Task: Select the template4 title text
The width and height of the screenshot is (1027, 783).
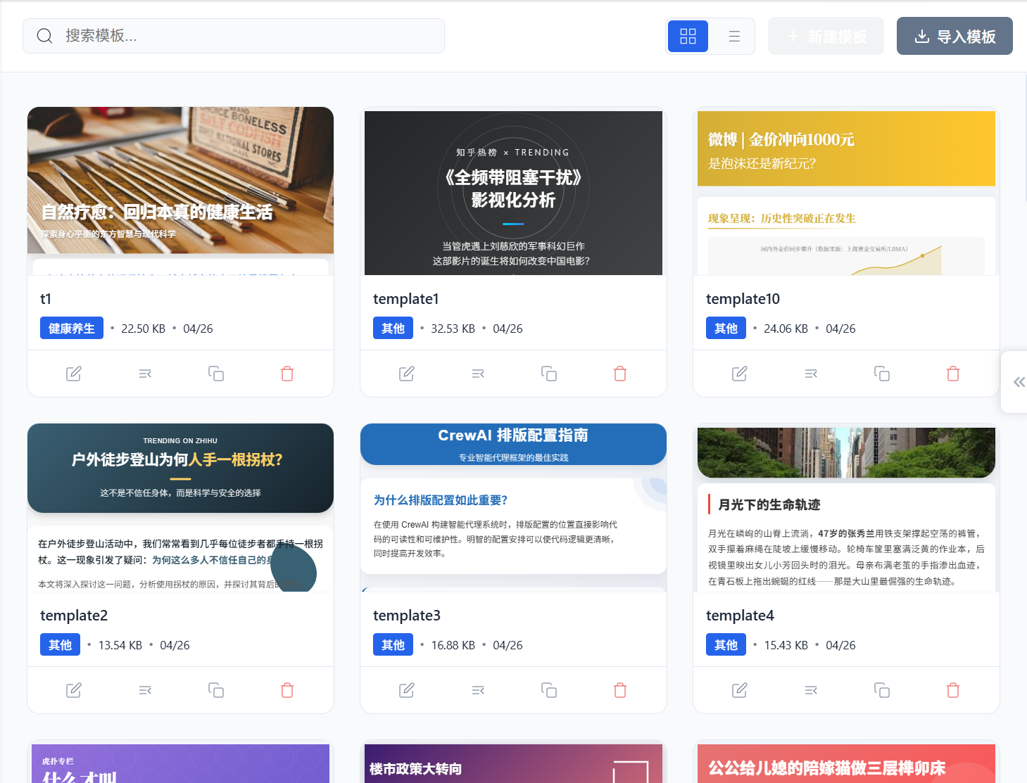Action: point(740,616)
